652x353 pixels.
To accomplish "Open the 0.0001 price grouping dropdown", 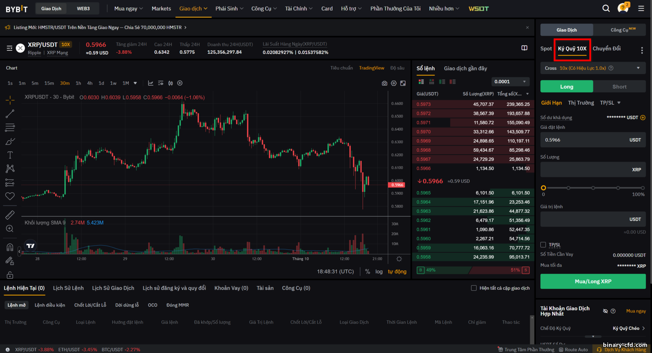I will [x=510, y=82].
